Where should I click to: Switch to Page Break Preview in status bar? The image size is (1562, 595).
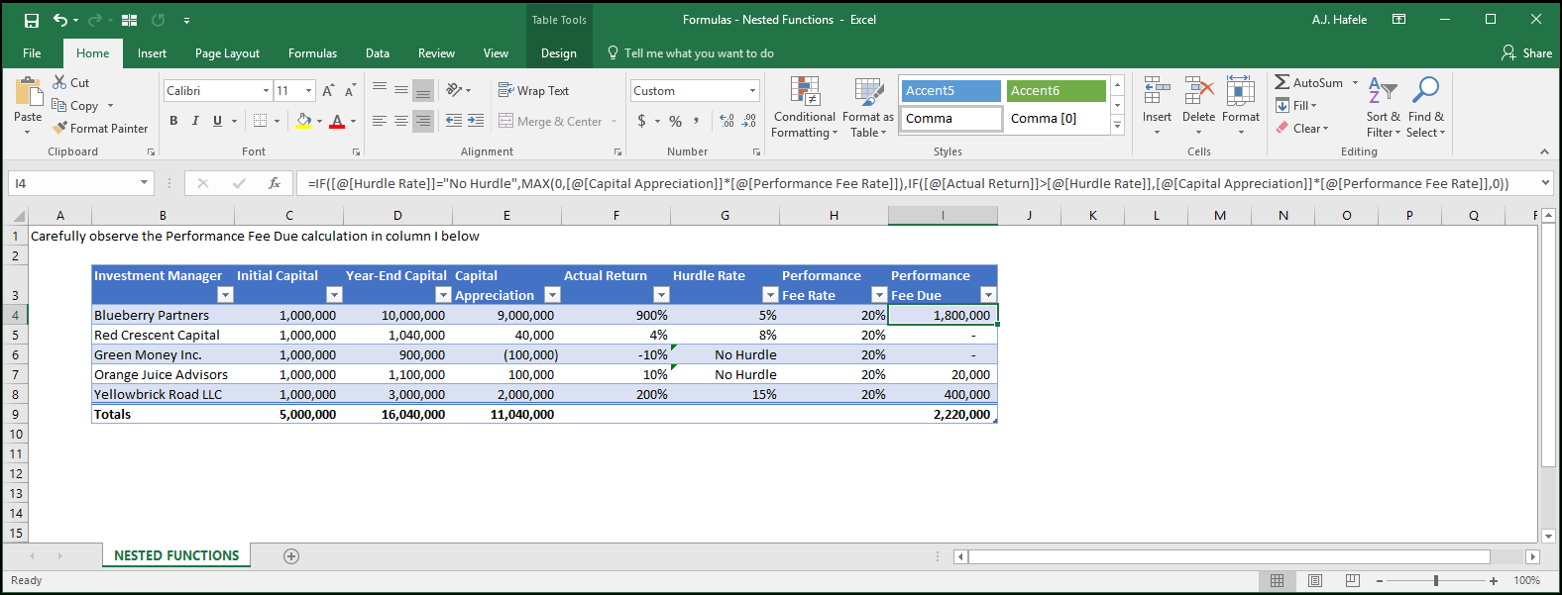1353,581
